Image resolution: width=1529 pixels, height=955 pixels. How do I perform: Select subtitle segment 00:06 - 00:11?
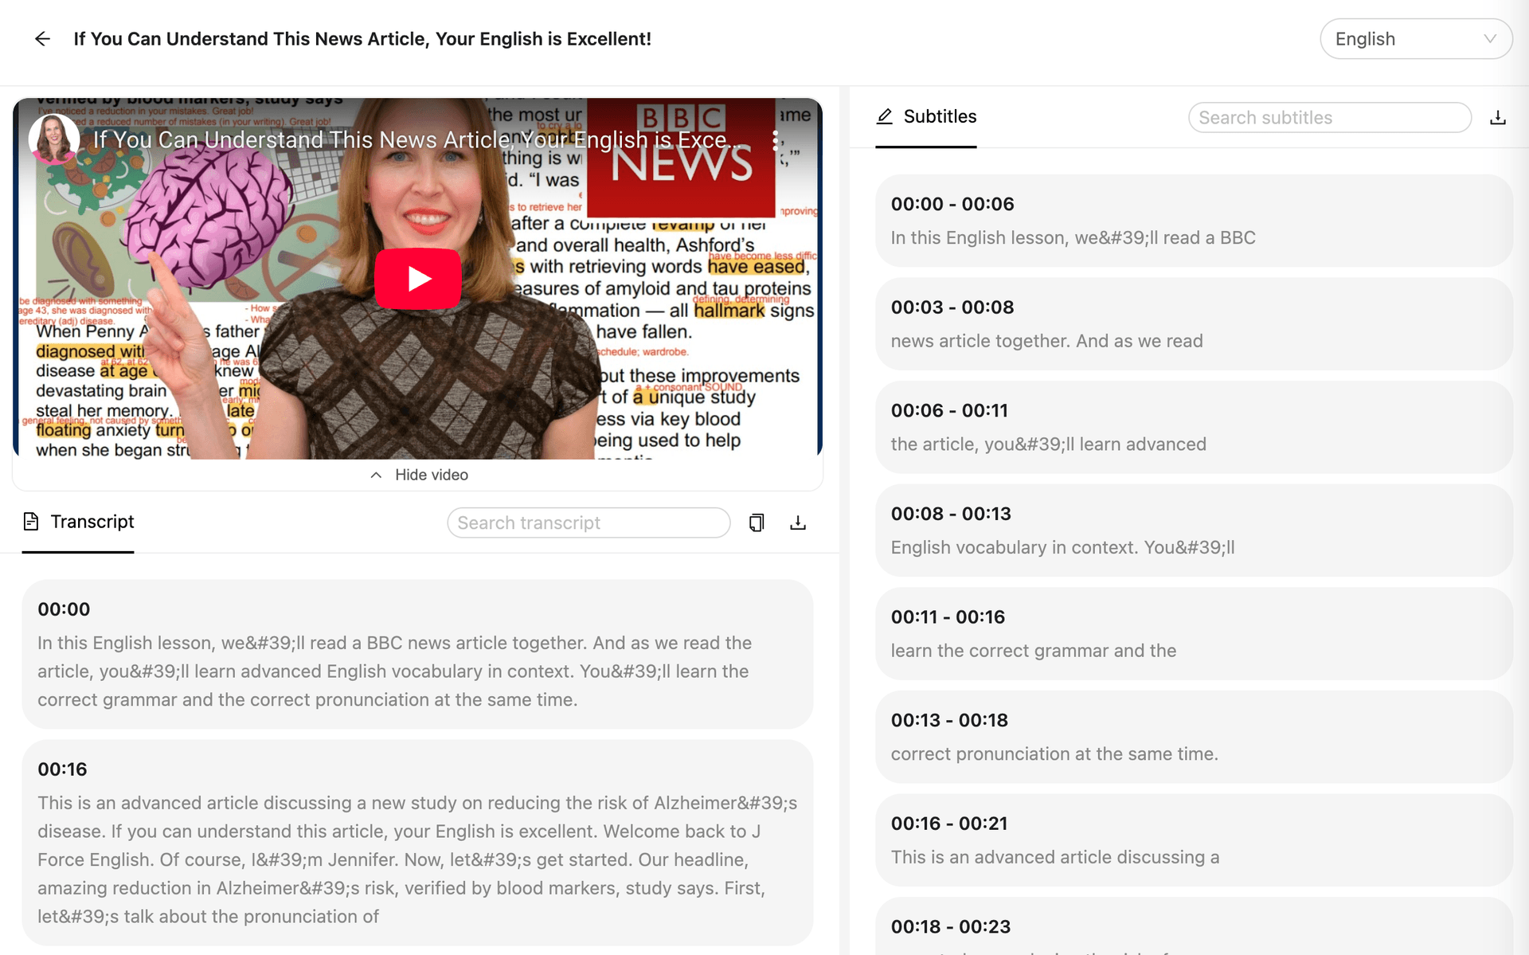[1194, 427]
